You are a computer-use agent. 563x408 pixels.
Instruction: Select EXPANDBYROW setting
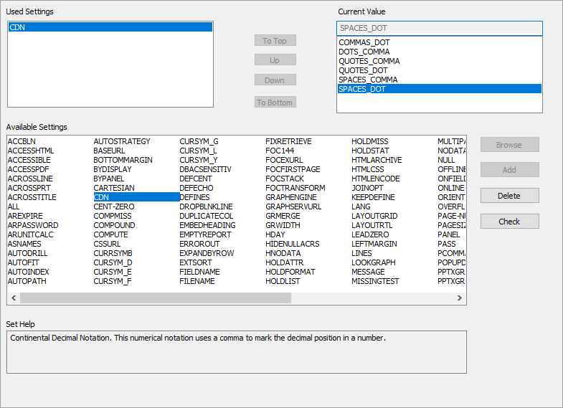point(207,253)
